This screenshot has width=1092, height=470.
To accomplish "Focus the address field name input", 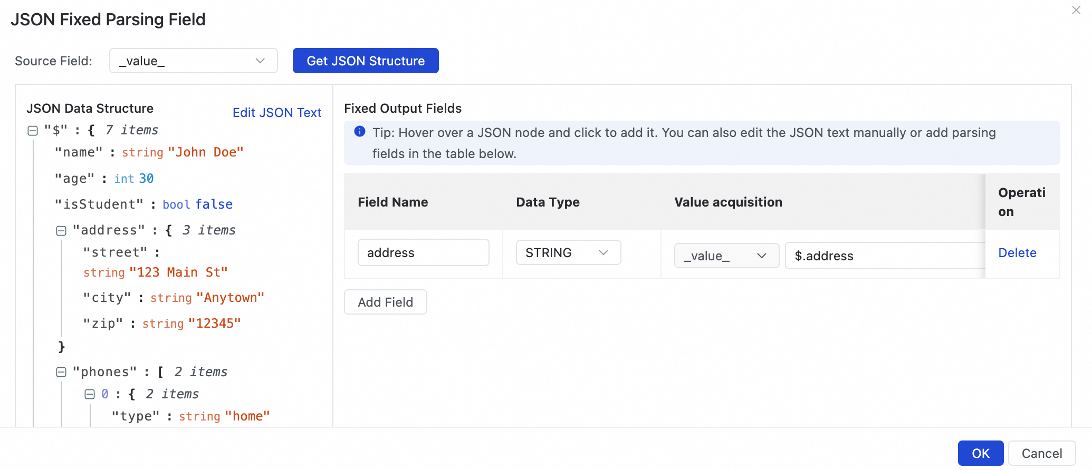I will click(x=423, y=253).
